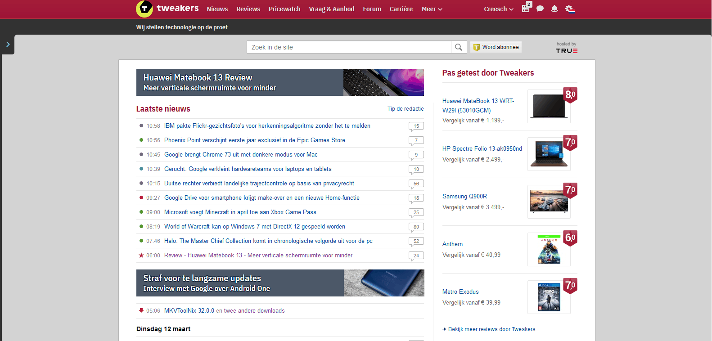Visit the Forum section

click(372, 9)
